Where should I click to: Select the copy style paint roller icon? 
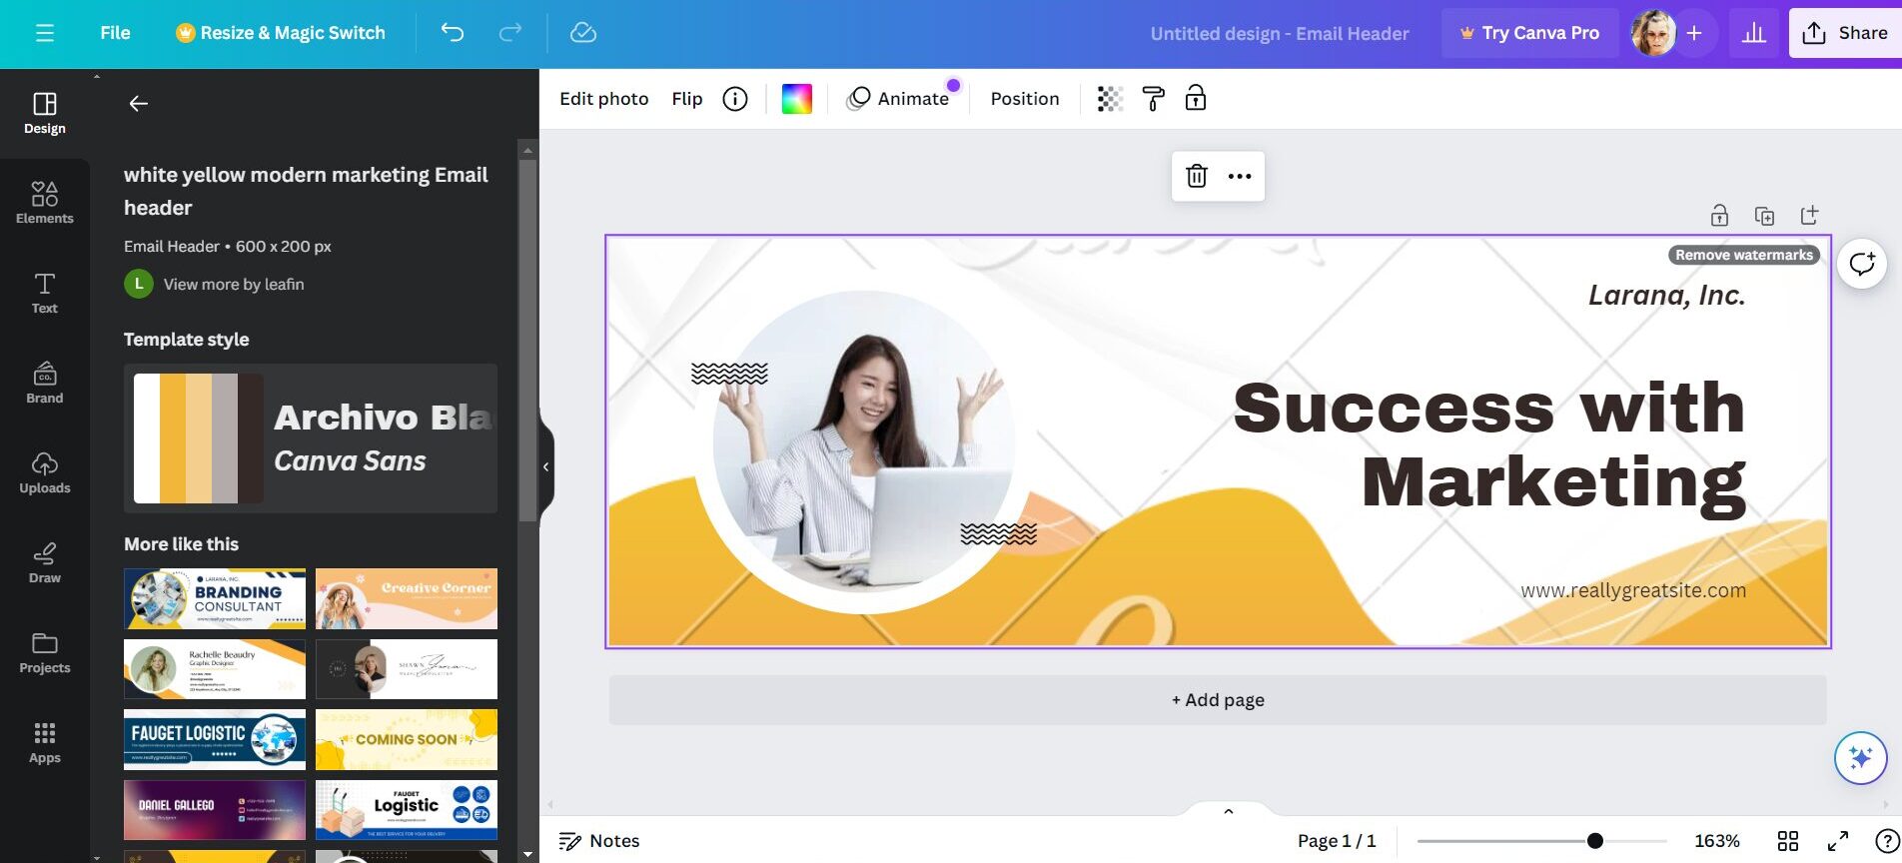pyautogui.click(x=1153, y=99)
